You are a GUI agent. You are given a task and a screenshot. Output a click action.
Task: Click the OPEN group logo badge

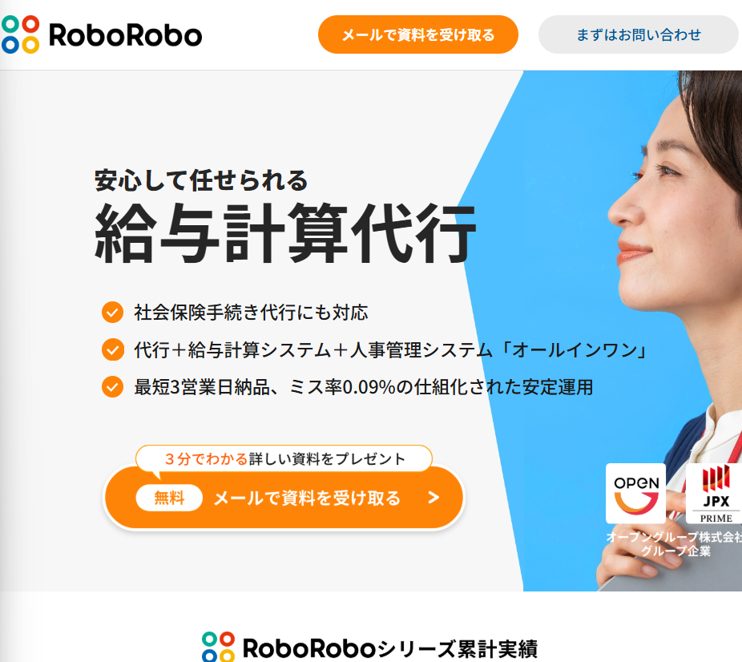pos(635,494)
